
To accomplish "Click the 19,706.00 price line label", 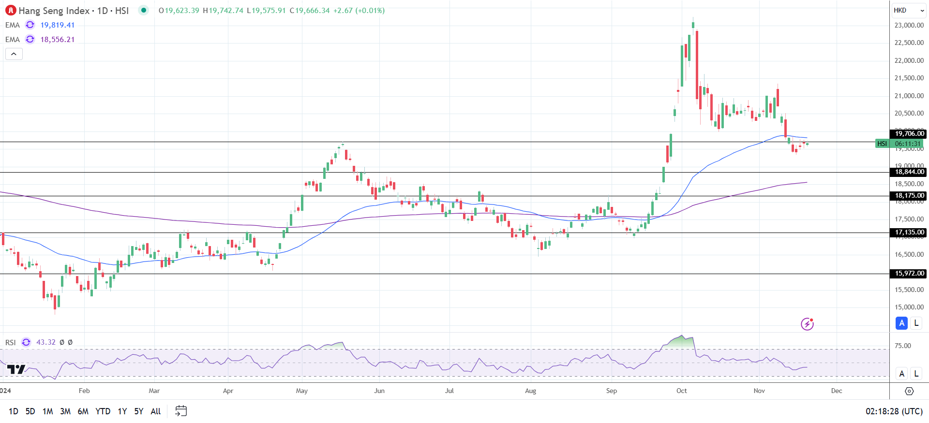I will point(908,133).
